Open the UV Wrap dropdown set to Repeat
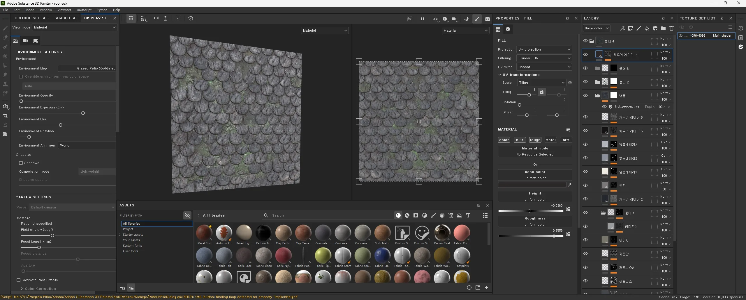The image size is (746, 300). 544,67
